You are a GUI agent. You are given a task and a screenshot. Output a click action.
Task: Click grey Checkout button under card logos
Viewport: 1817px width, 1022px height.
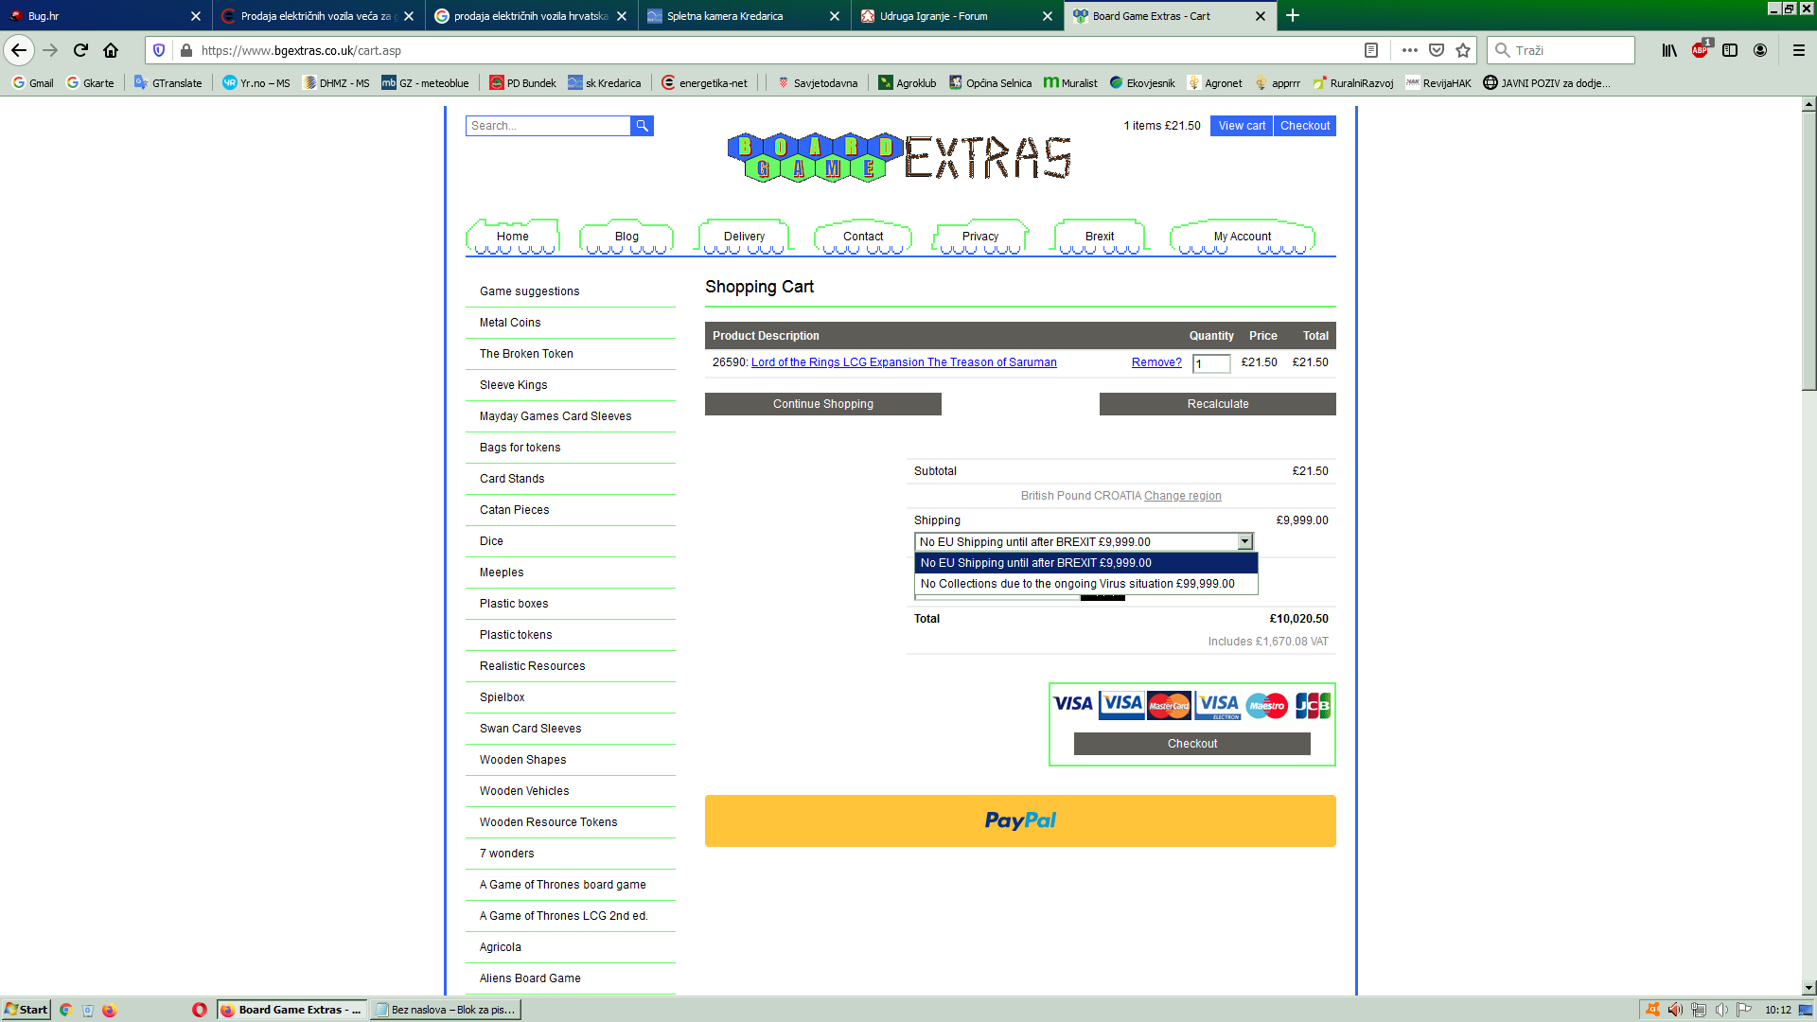click(x=1192, y=744)
